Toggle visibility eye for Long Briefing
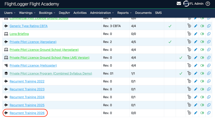 pyautogui.click(x=202, y=34)
